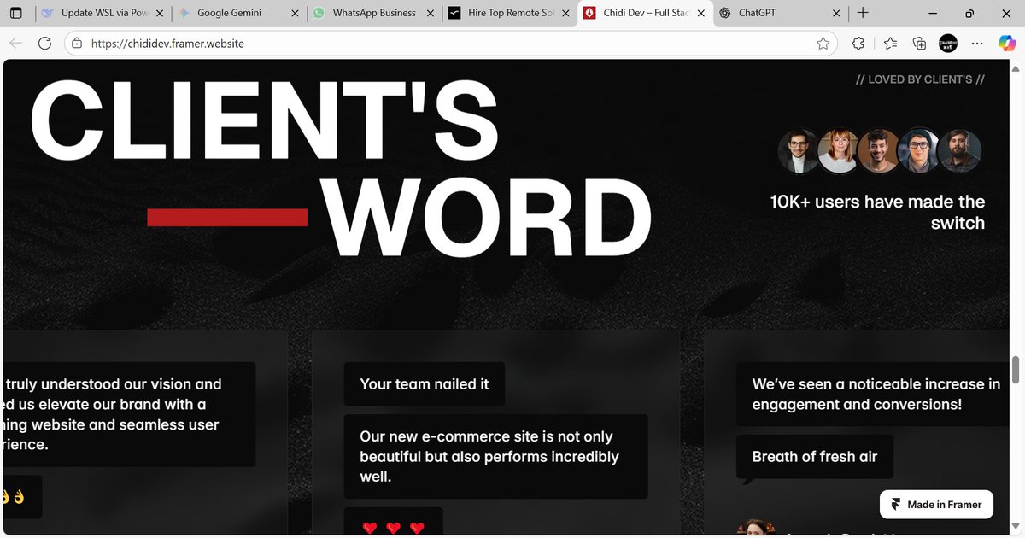Click the 'understood our vision' testimonial

128,415
